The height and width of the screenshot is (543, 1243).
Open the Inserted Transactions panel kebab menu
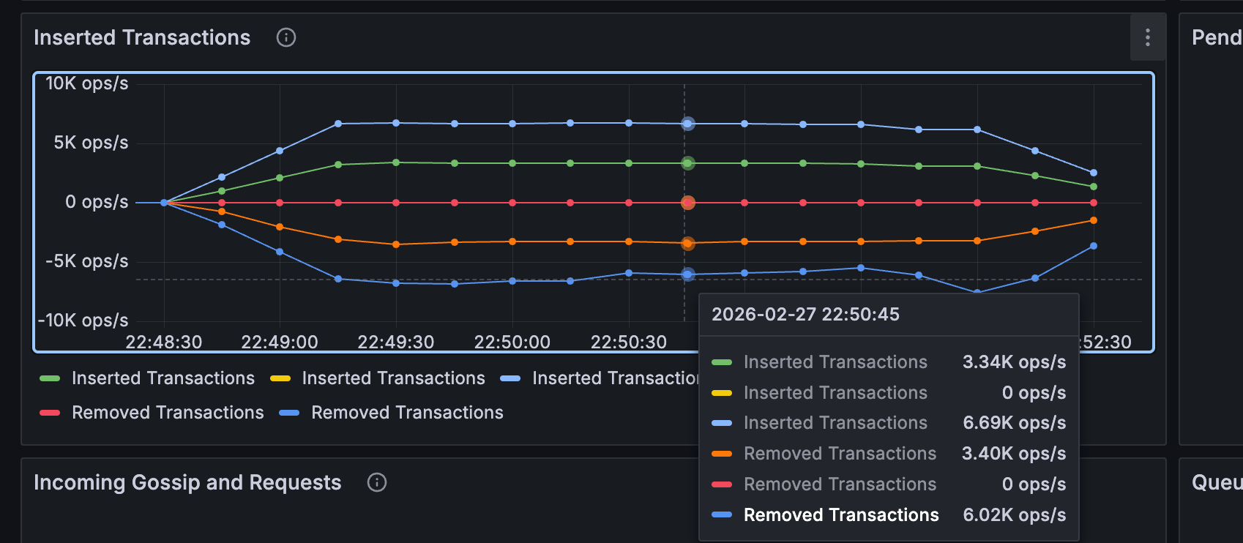click(x=1147, y=37)
